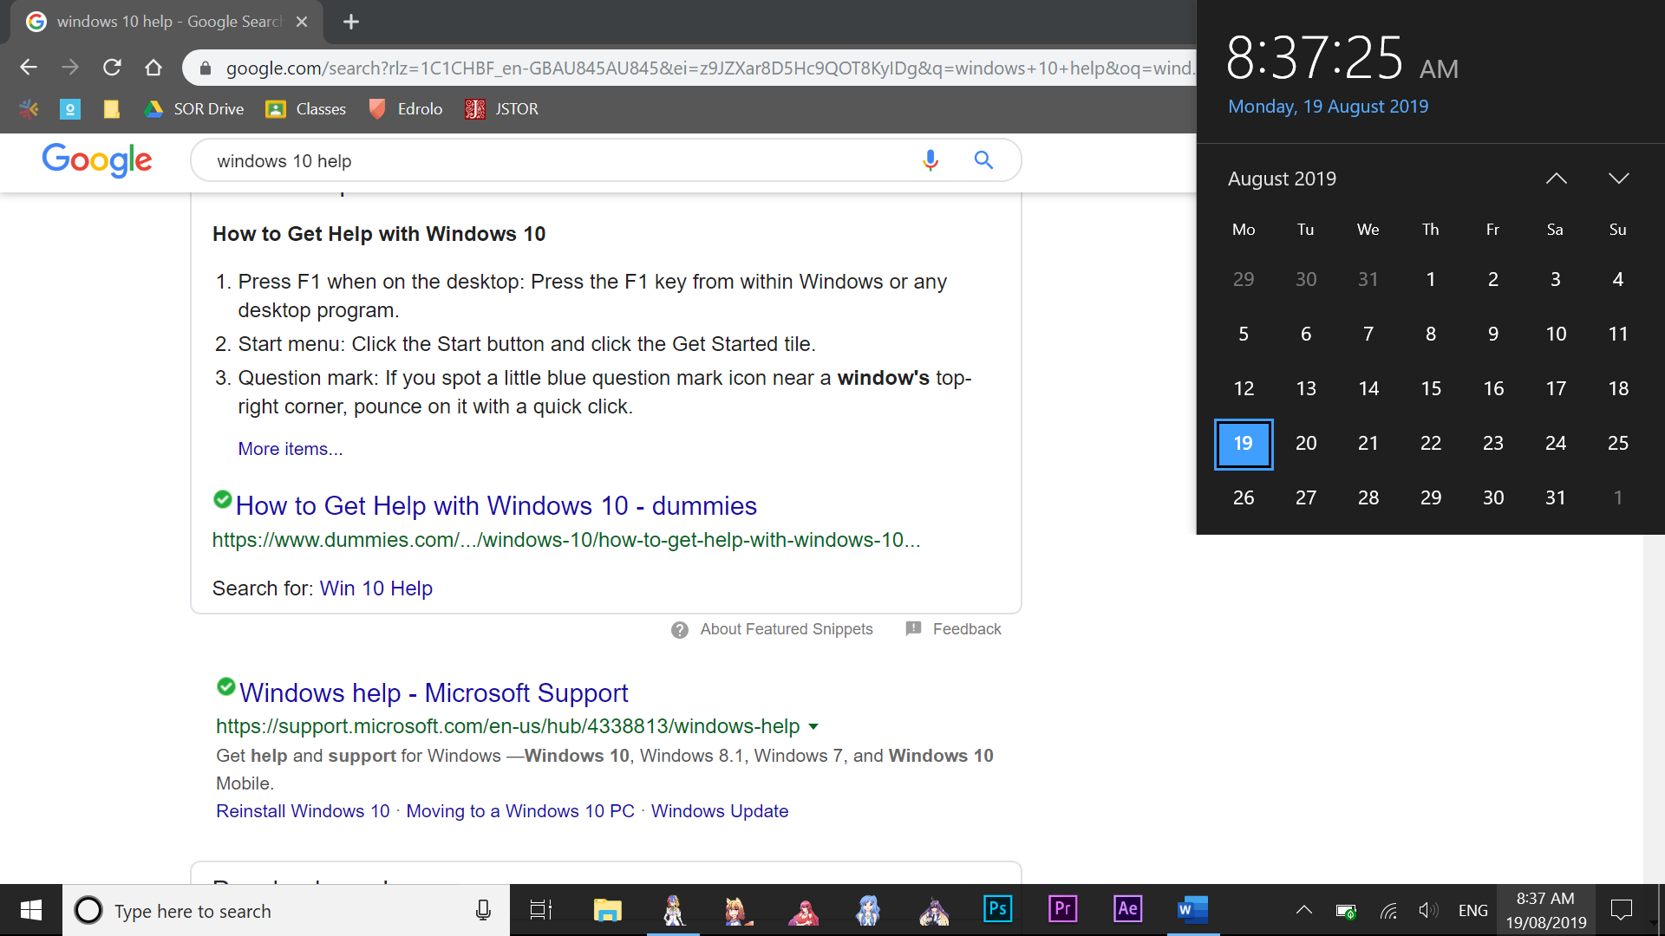Click the ENG language indicator
This screenshot has height=936, width=1665.
click(1472, 911)
